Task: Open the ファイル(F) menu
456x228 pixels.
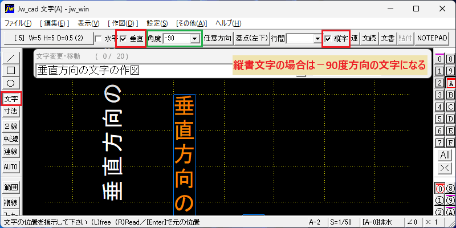Action: (18, 23)
